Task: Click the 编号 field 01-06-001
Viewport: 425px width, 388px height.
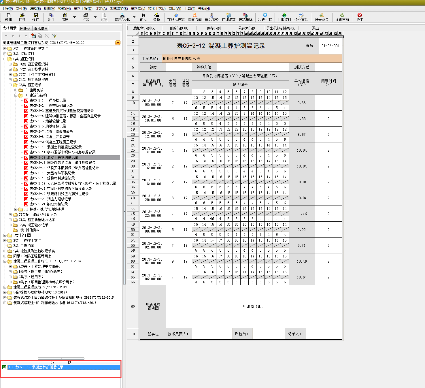Action: pyautogui.click(x=330, y=46)
